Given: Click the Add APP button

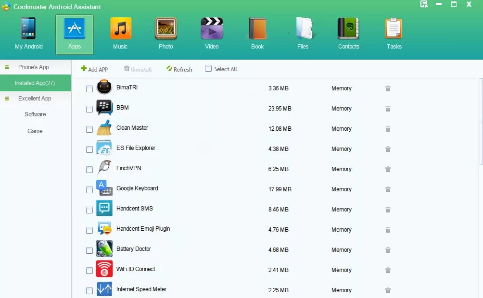Looking at the screenshot, I should pyautogui.click(x=94, y=69).
